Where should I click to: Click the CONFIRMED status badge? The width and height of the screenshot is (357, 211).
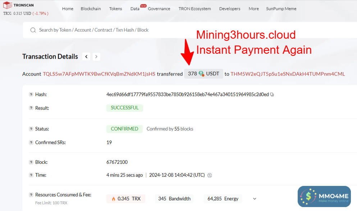(124, 129)
